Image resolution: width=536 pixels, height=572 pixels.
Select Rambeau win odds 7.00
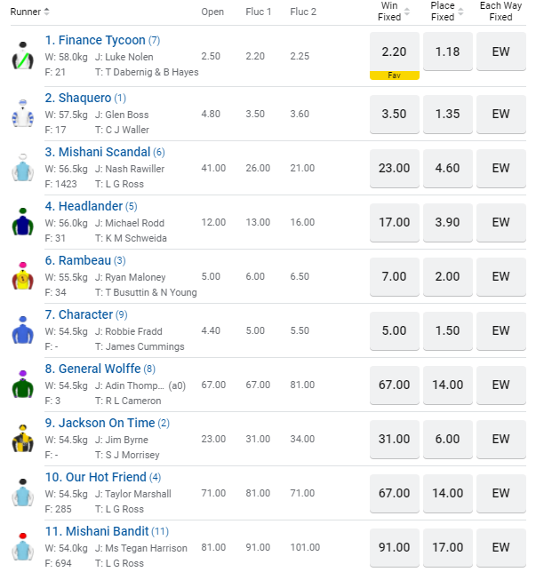click(394, 276)
